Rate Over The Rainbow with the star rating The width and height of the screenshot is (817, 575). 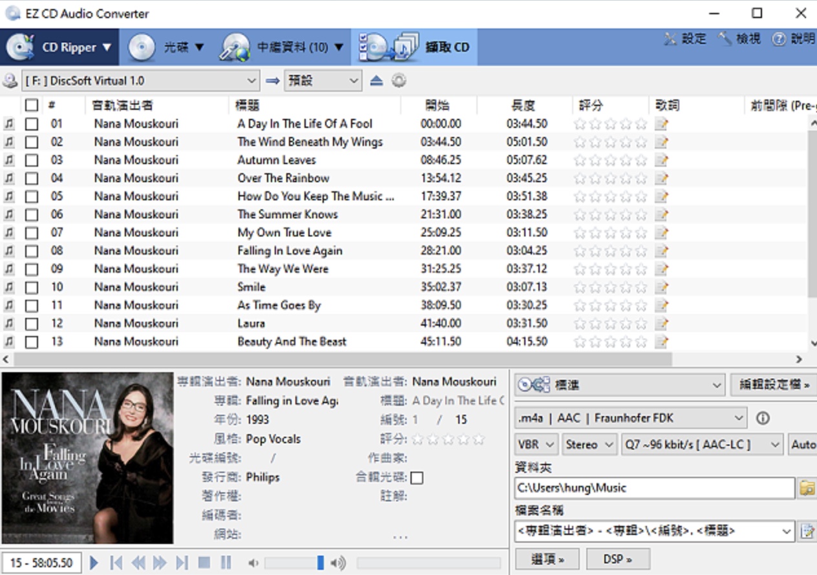610,178
